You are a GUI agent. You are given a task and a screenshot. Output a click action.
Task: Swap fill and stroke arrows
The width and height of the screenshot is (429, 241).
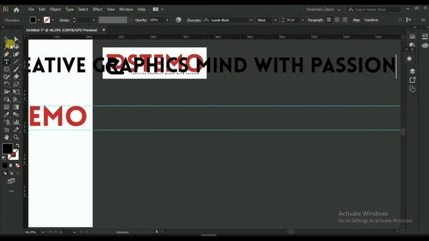[17, 145]
